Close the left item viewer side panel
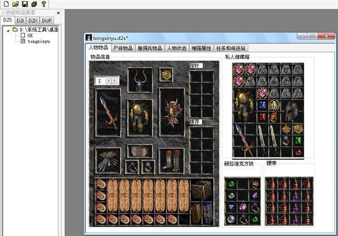Viewport: 338px width, 236px height. (x=58, y=13)
